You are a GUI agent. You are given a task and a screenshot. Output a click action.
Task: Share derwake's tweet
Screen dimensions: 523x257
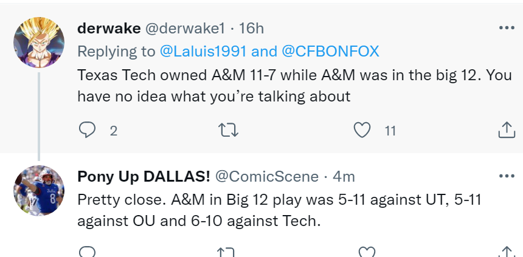506,129
